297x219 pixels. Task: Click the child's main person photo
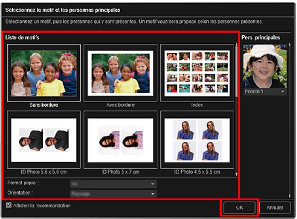click(x=265, y=66)
